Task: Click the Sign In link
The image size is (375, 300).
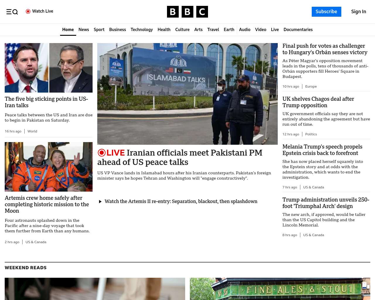Action: point(358,12)
